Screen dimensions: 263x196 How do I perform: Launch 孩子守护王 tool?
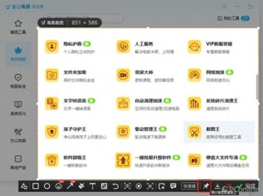pos(75,133)
